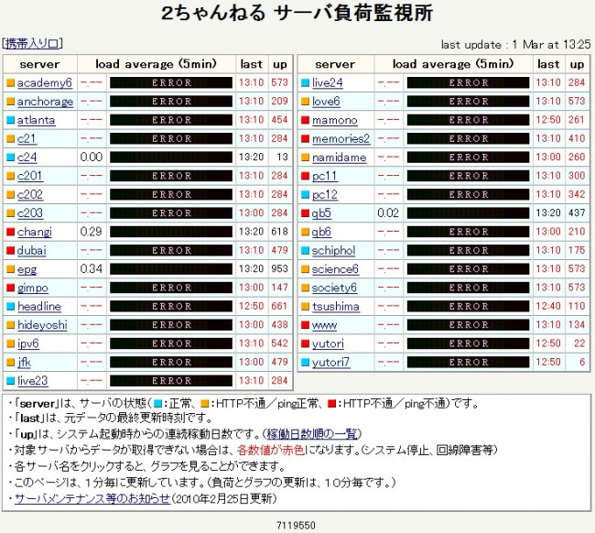Click the red status icon beside pc11
595x533 pixels.
[x=305, y=176]
